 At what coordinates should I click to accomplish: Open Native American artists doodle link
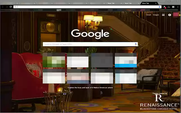(90, 88)
